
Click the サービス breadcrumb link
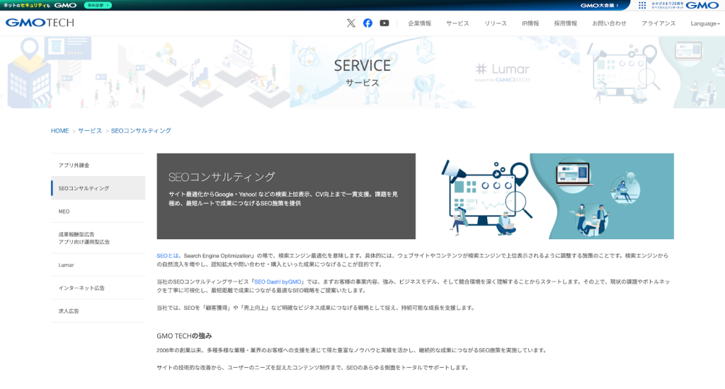coord(90,131)
